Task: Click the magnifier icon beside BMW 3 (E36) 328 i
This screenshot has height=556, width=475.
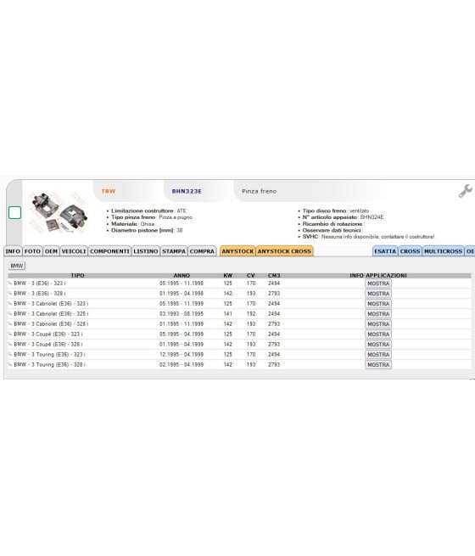Action: (10, 294)
